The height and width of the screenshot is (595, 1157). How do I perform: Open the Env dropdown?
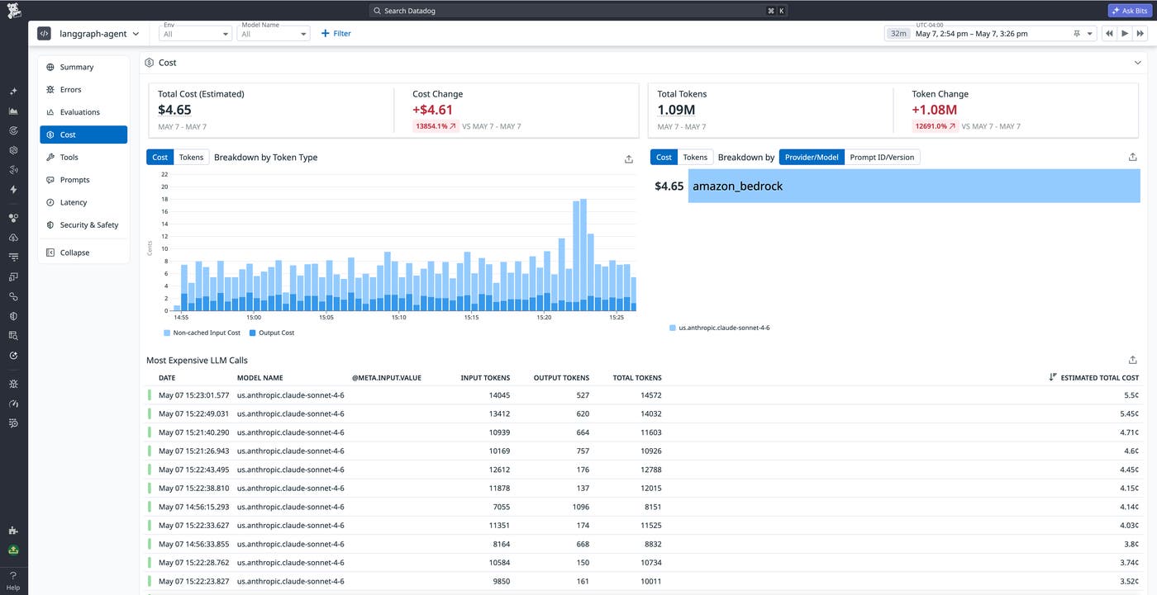tap(196, 34)
